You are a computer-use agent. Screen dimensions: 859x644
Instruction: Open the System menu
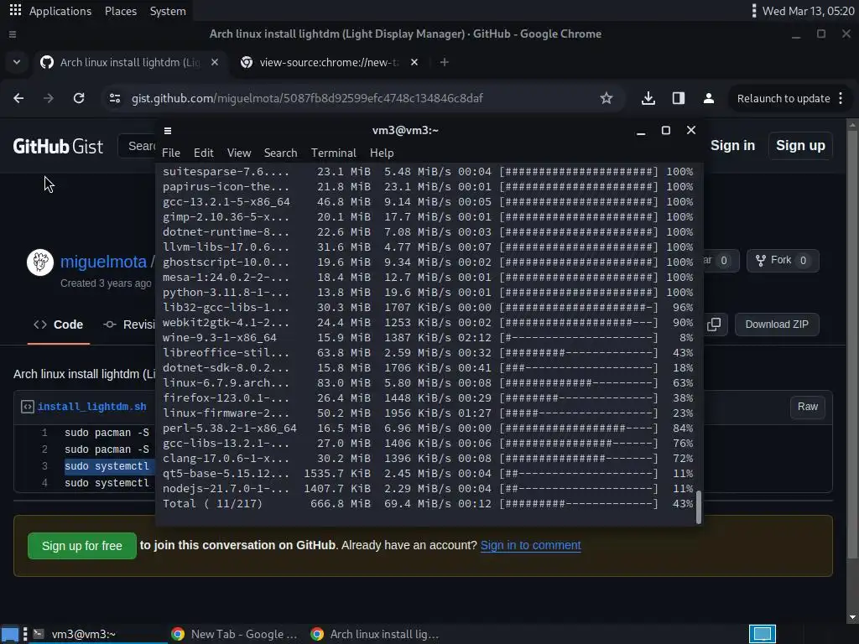pos(168,11)
